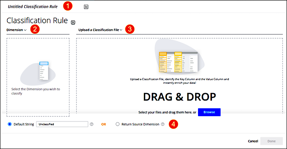Viewport: 287px width, 149px height.
Task: Click the description icon beside the rule title
Action: pos(86,7)
